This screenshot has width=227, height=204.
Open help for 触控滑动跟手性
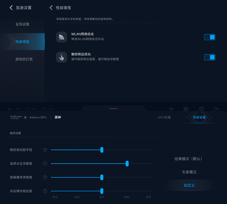click(x=45, y=150)
